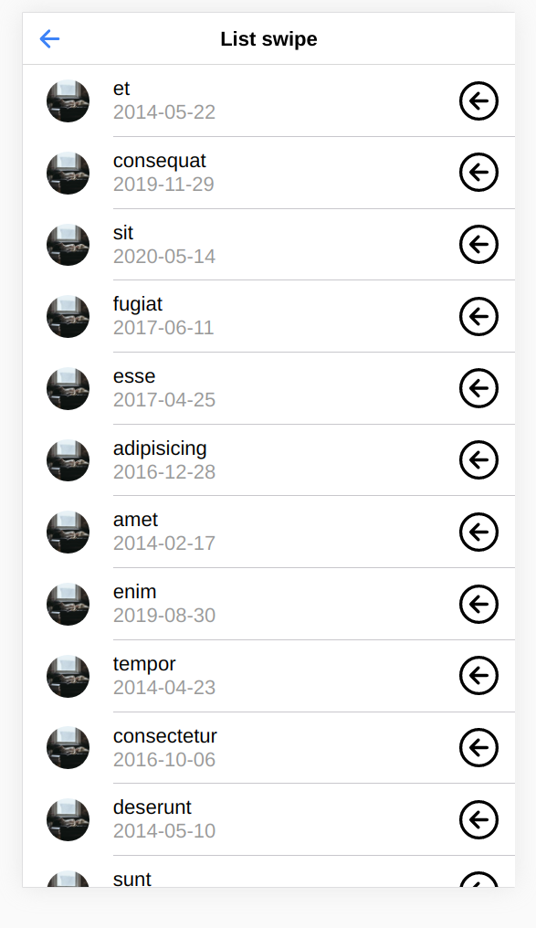
Task: Select the avatar thumbnail of 'et'
Action: [x=68, y=100]
